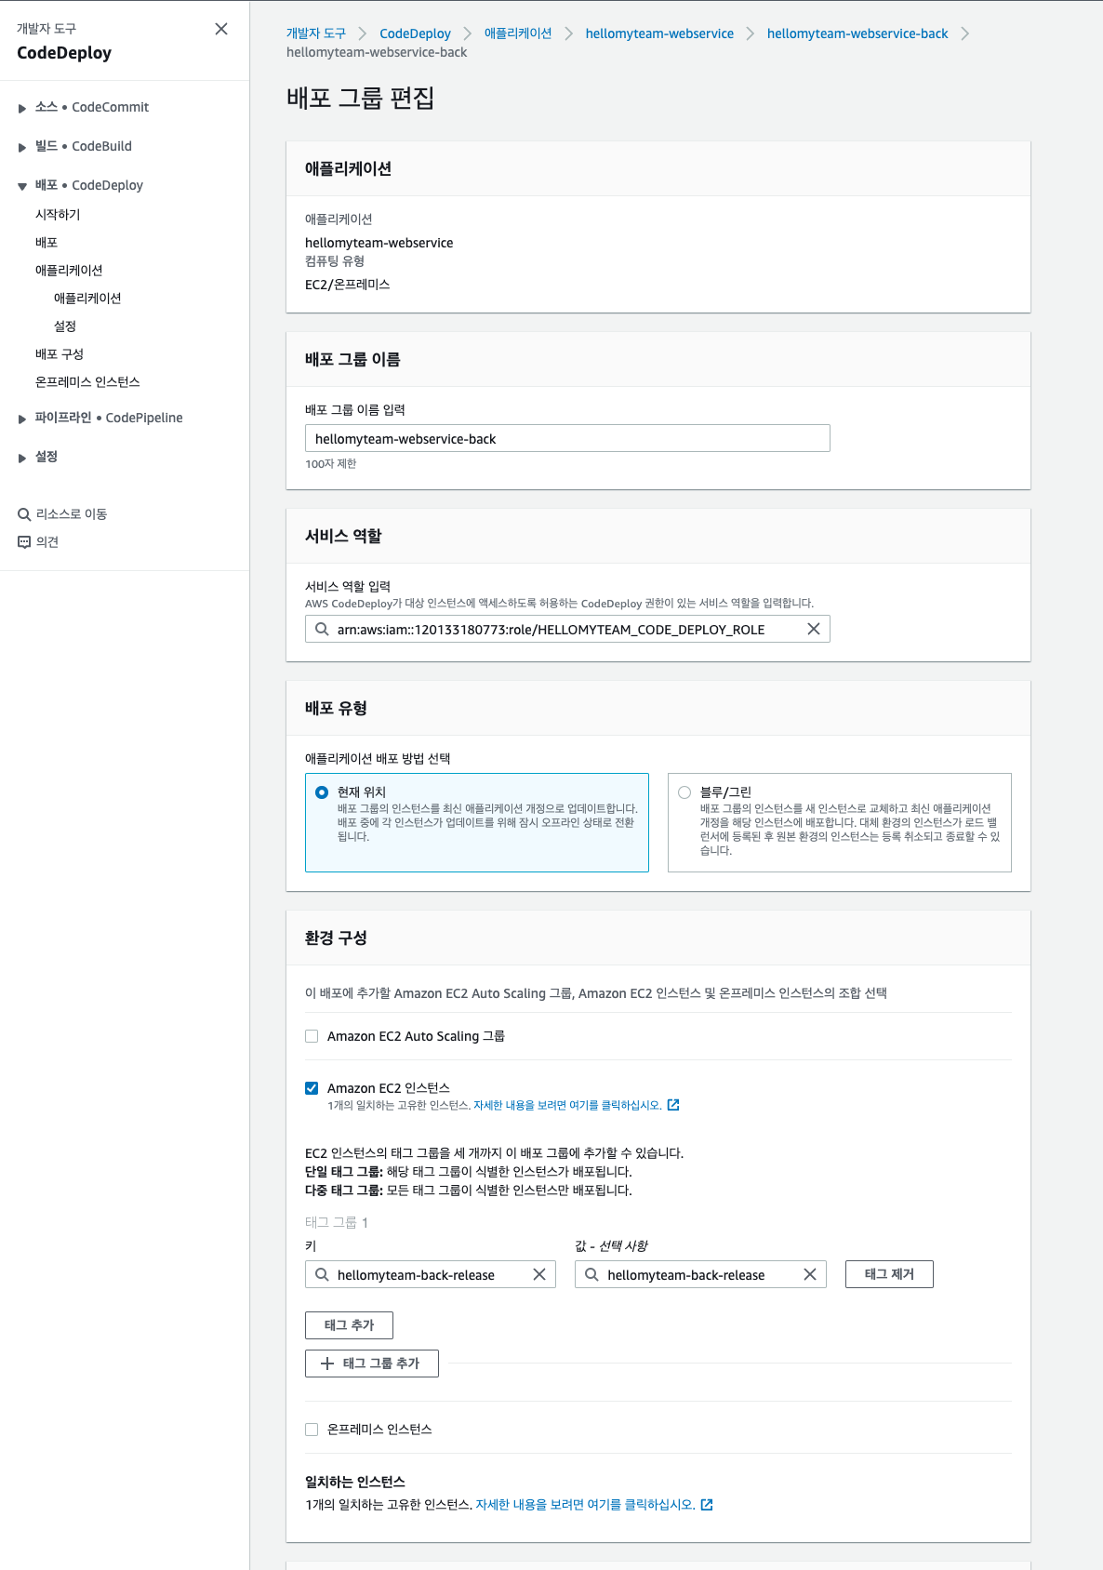
Task: Go to 개발자 도구 breadcrumb
Action: tap(316, 33)
